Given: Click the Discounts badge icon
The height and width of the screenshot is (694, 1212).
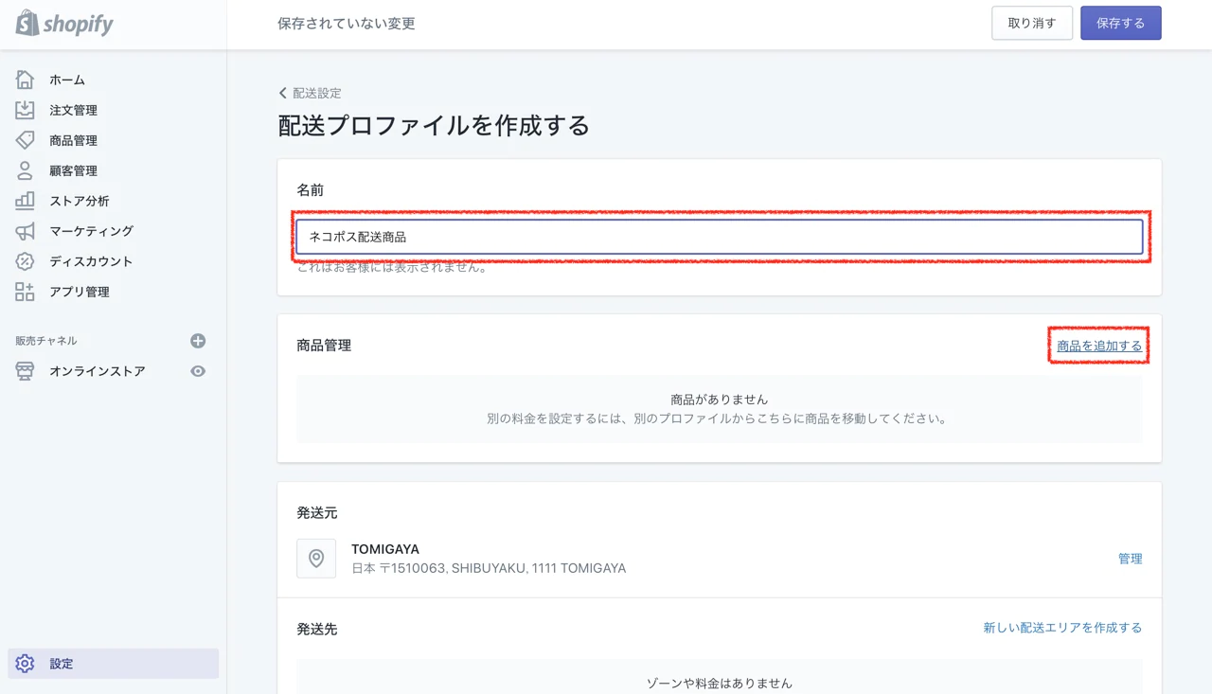Looking at the screenshot, I should point(25,261).
